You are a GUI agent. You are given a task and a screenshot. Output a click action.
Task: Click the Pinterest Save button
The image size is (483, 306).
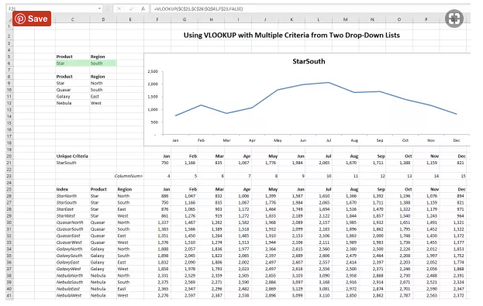[x=32, y=19]
